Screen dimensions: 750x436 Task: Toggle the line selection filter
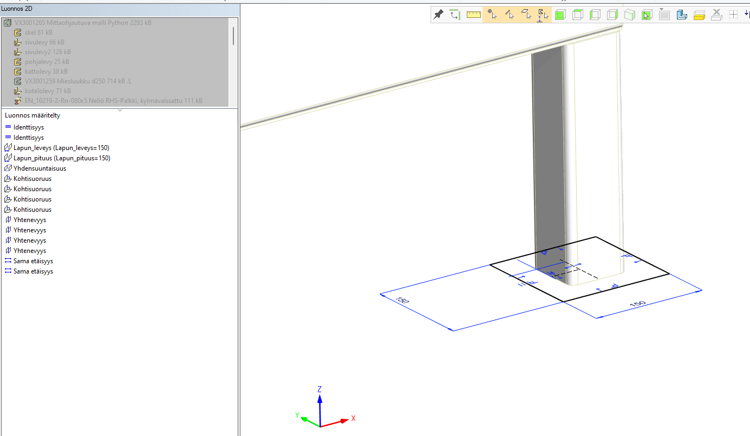[509, 15]
